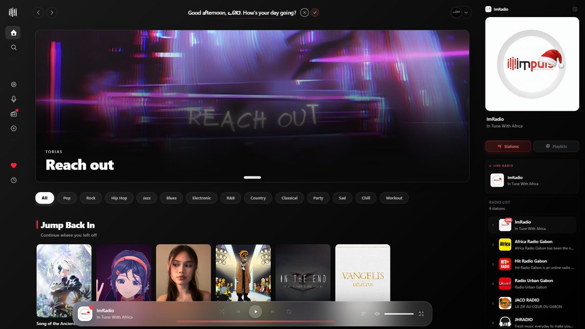
Task: Open the microphone icon in sidebar
Action: [14, 99]
